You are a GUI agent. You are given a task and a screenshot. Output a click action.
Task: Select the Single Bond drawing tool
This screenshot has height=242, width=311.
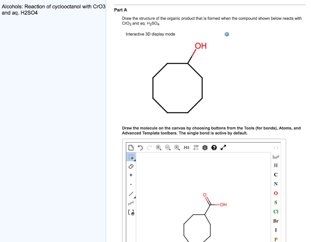point(131,193)
